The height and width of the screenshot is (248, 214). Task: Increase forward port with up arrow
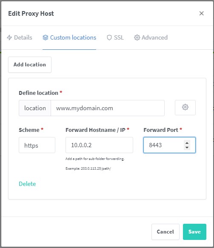tap(187, 143)
